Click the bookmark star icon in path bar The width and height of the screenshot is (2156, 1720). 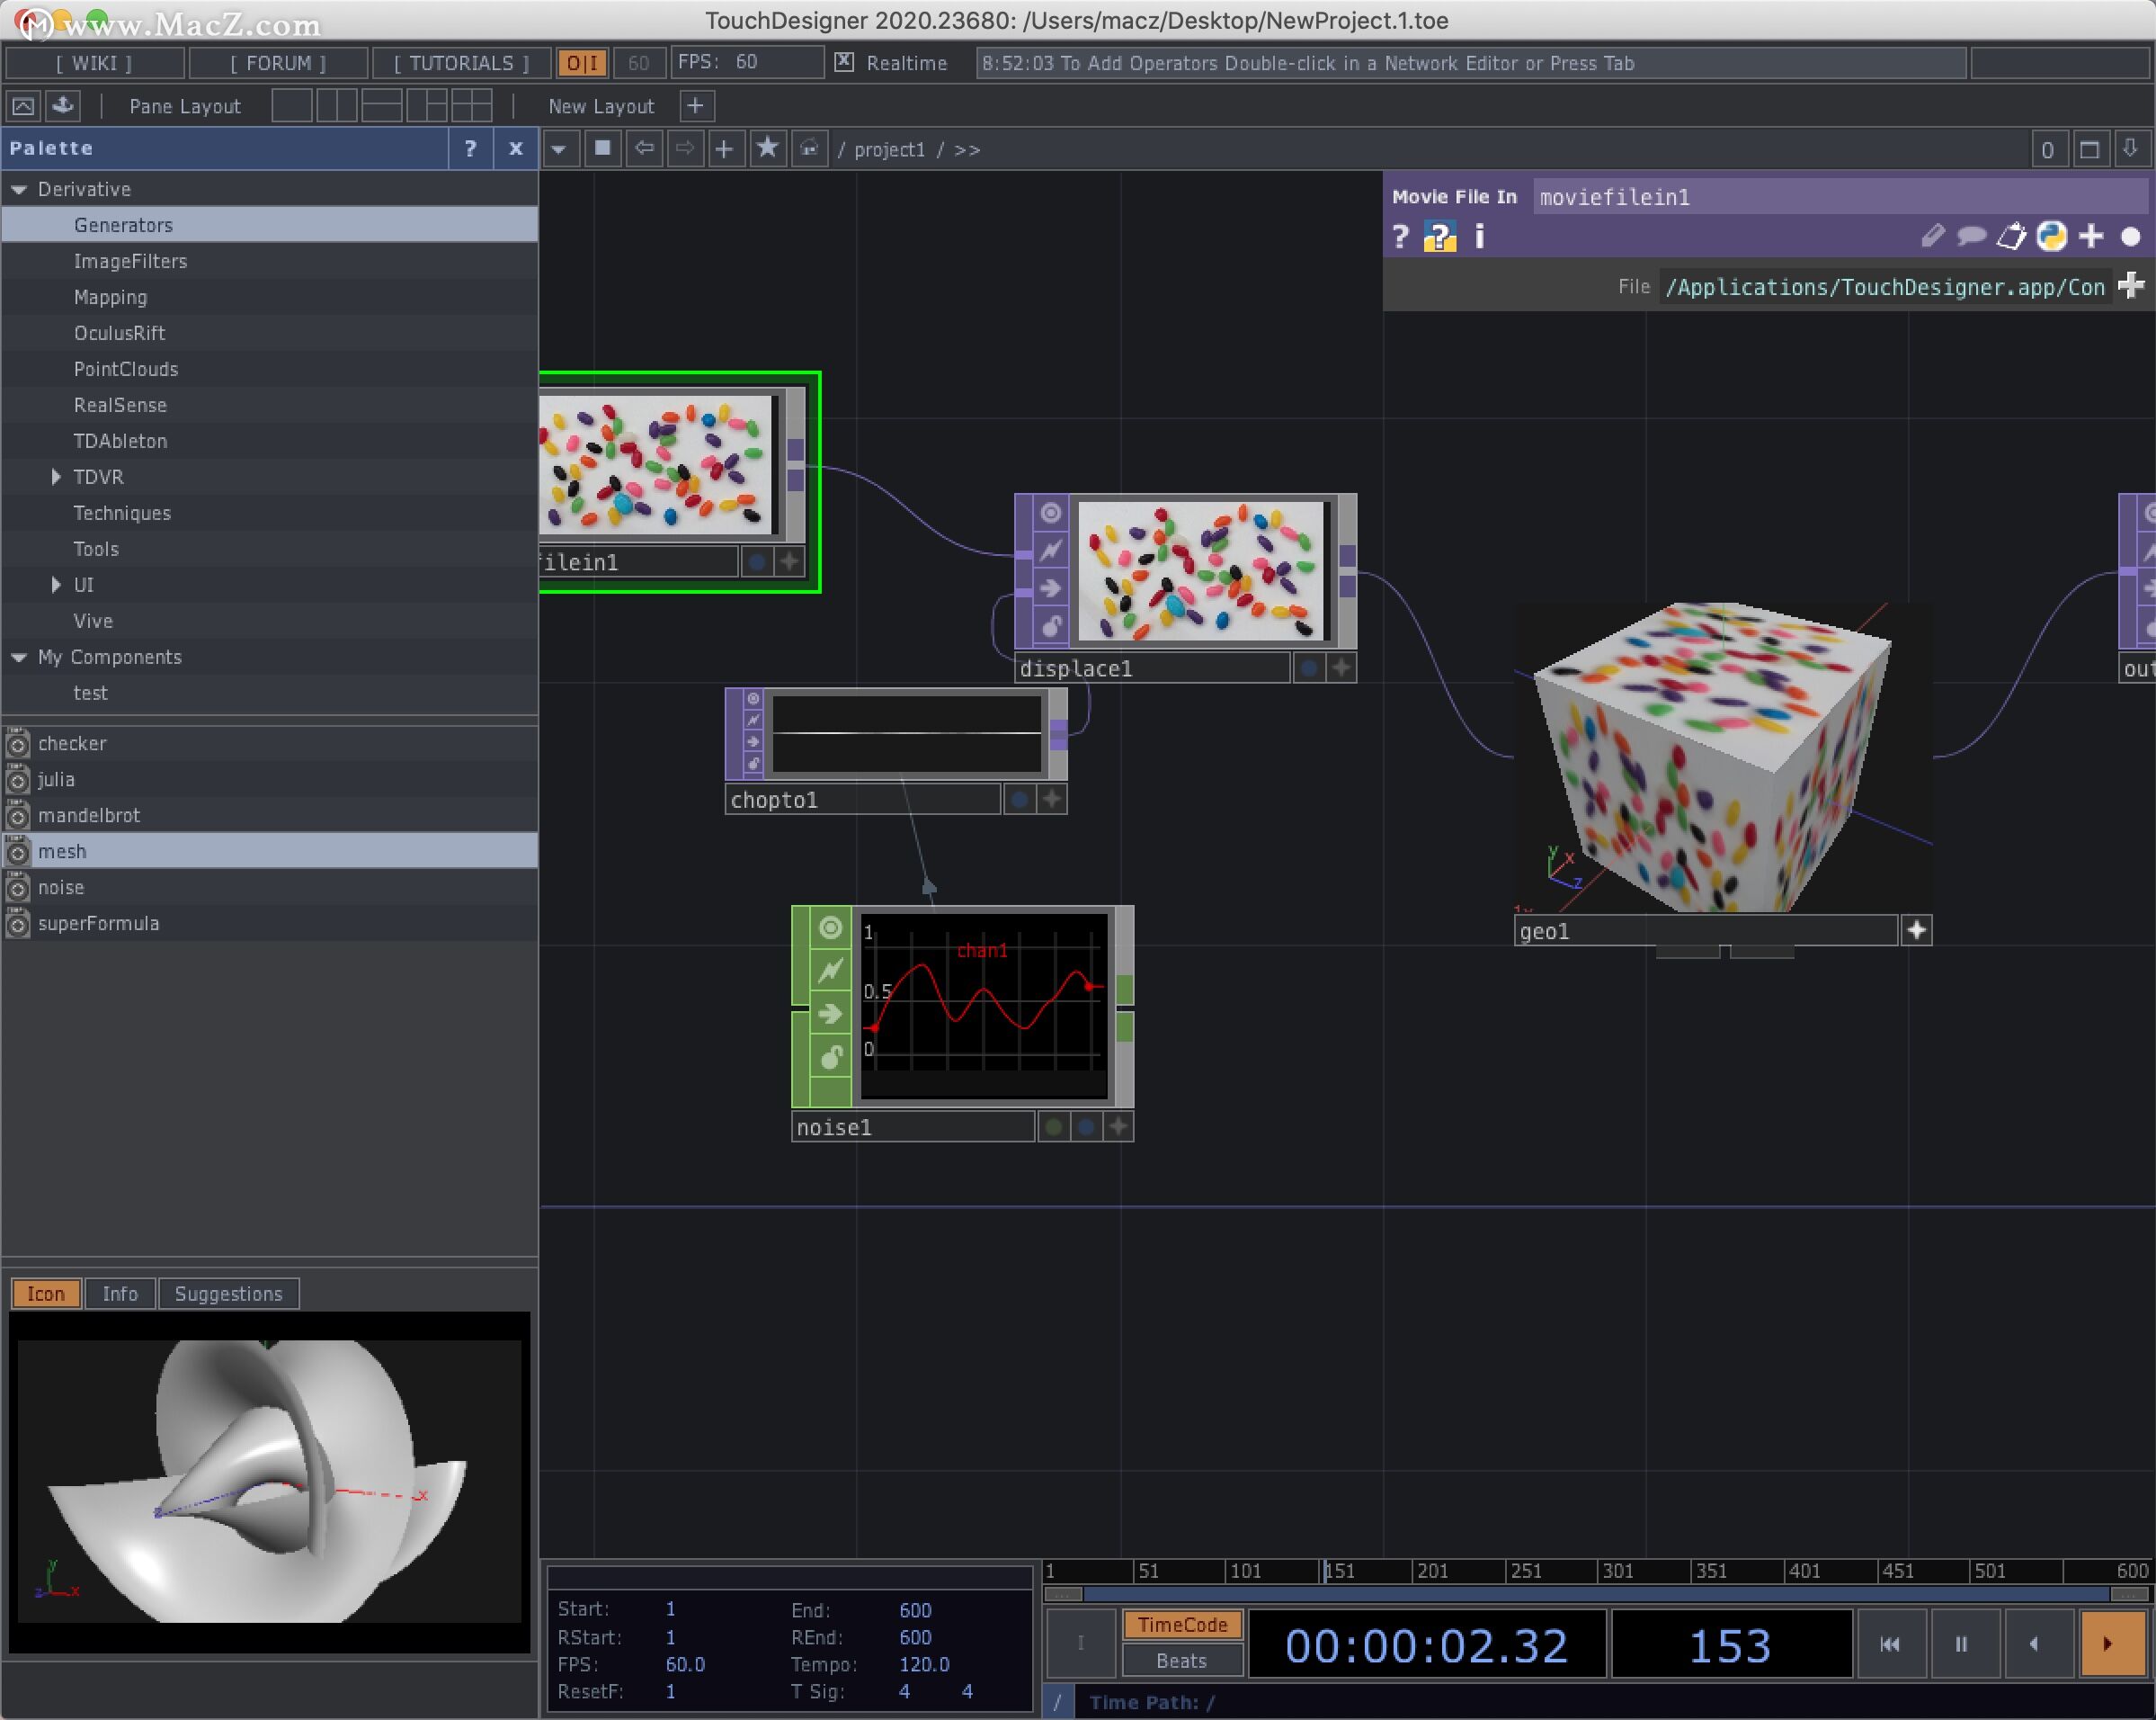[767, 149]
